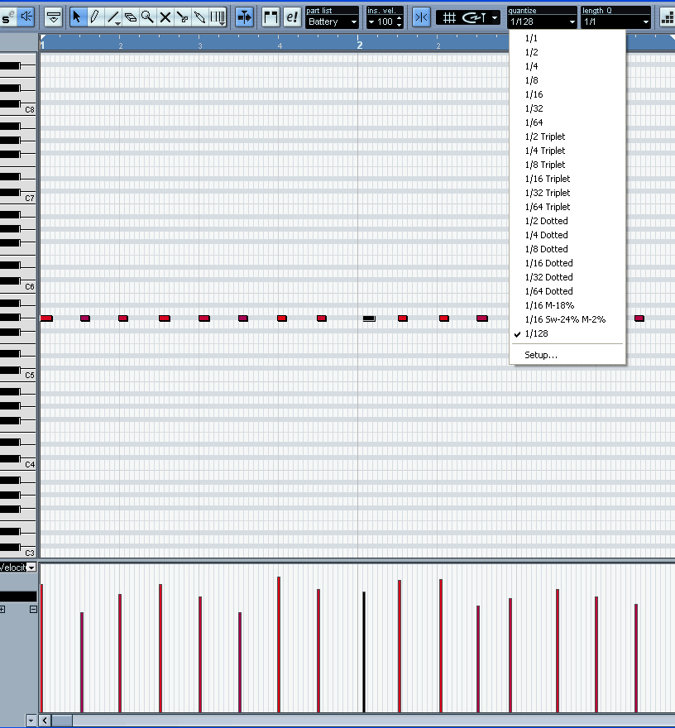Select the Draw pencil tool
675x728 pixels.
click(x=94, y=17)
